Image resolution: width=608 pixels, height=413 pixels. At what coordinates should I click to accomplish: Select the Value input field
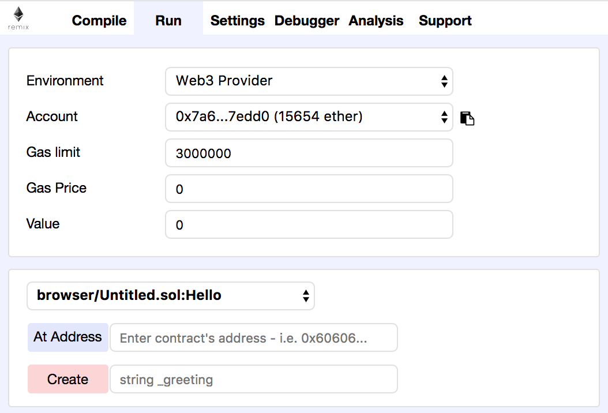309,224
